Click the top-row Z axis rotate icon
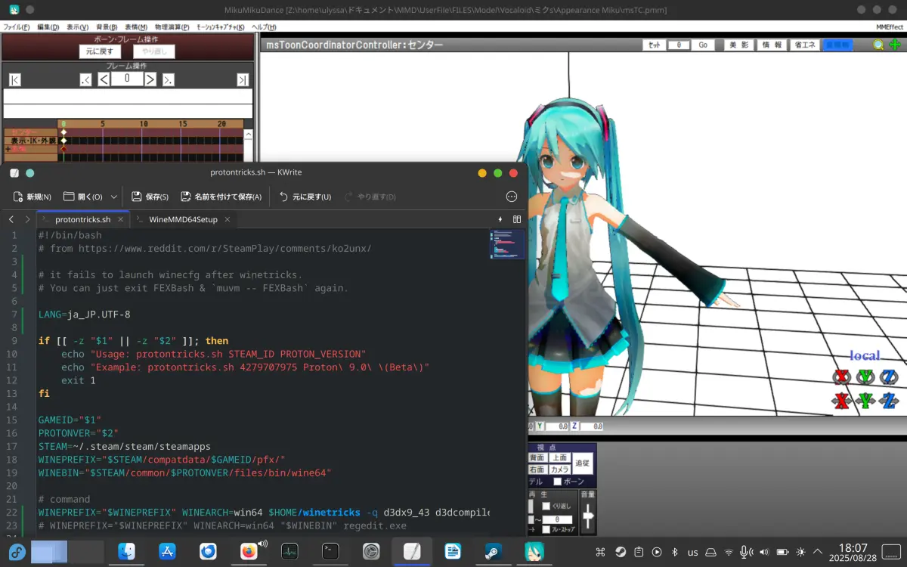 coord(890,376)
